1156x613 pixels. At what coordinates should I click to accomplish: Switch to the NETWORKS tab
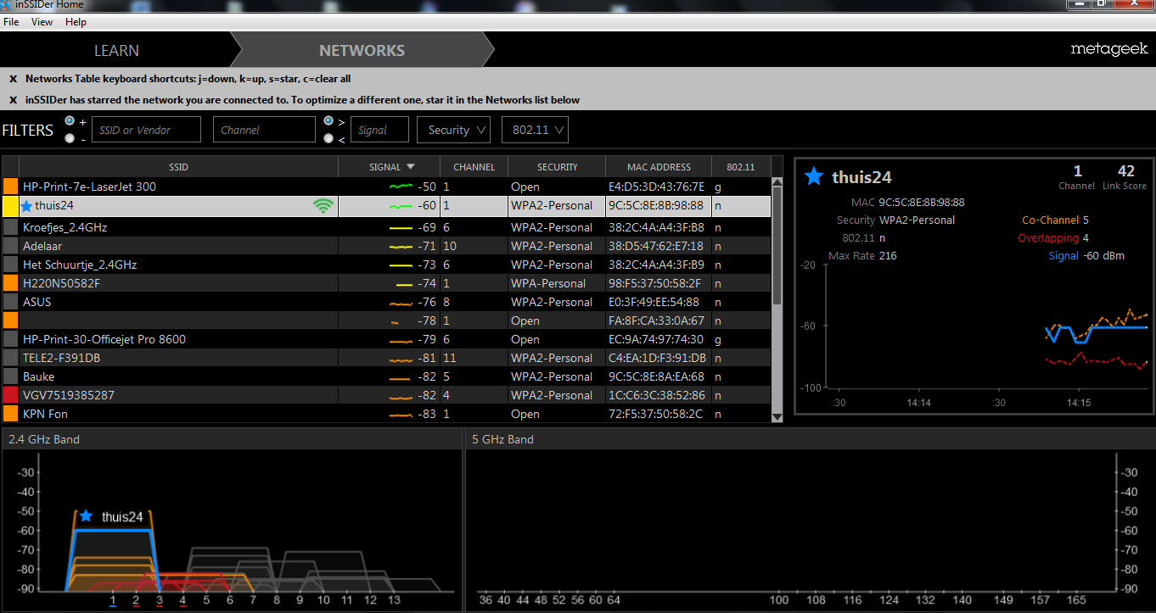tap(362, 50)
